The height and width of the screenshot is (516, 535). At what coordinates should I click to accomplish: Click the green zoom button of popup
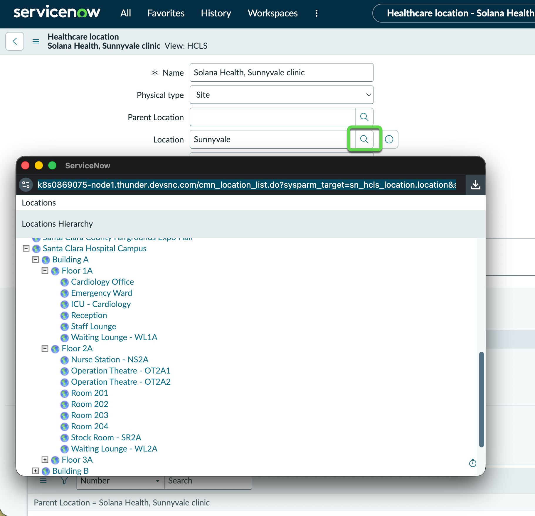52,165
